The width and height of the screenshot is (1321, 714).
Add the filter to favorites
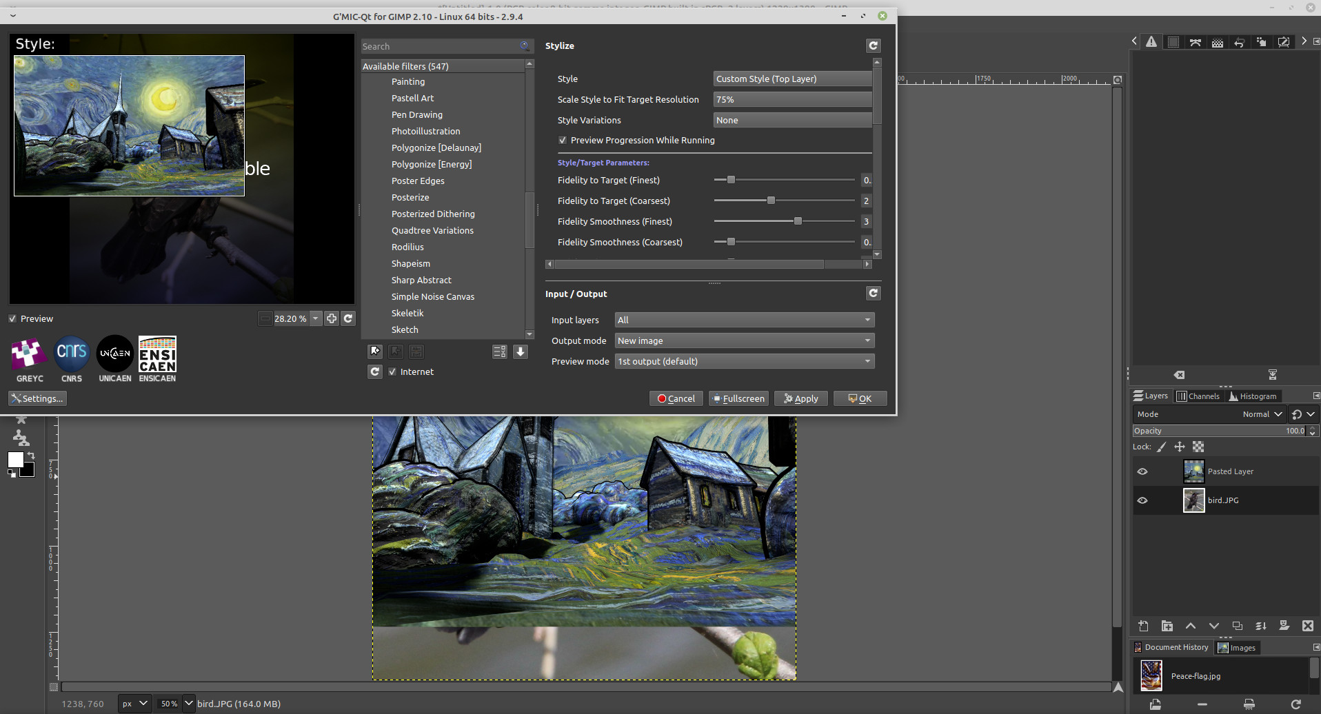coord(374,351)
